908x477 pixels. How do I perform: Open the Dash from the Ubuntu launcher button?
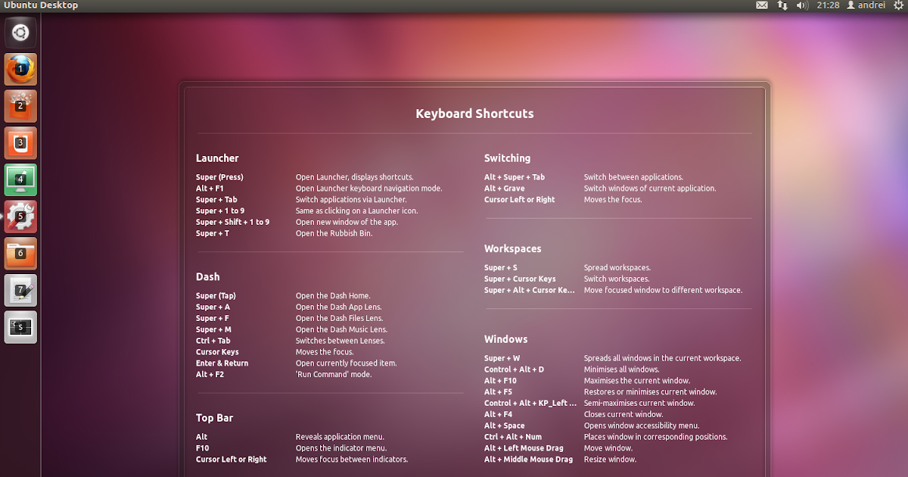20,33
